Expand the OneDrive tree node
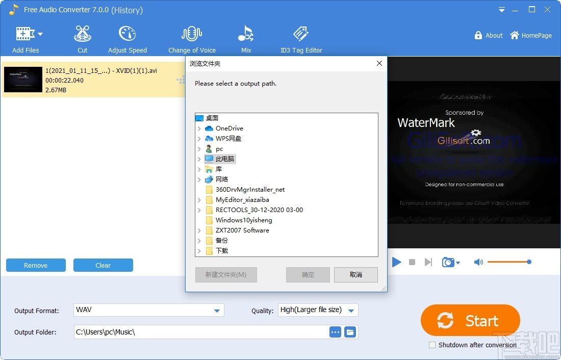 199,128
